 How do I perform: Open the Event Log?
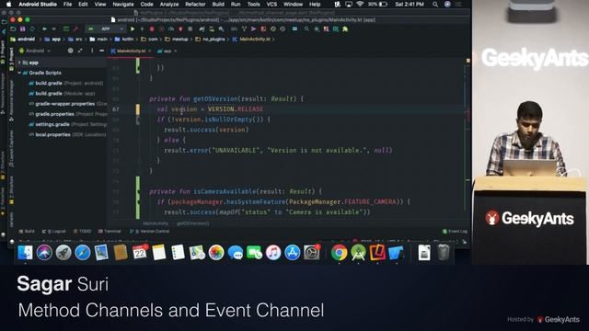click(x=455, y=231)
